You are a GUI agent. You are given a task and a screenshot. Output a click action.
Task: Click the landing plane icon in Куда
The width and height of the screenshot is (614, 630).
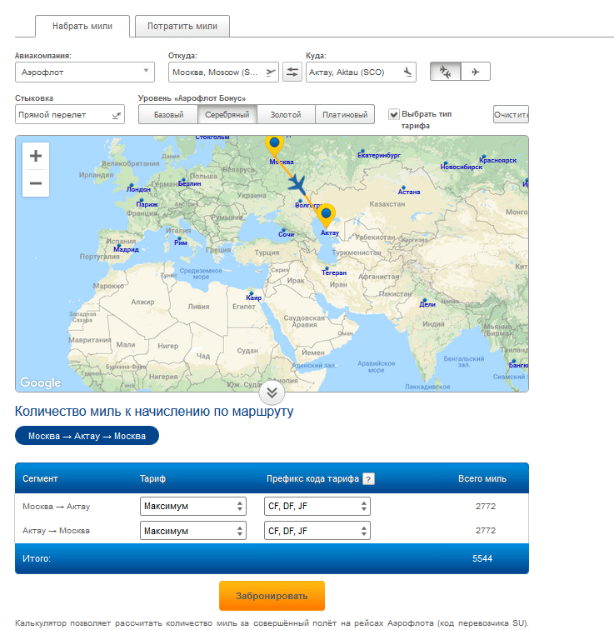point(407,72)
